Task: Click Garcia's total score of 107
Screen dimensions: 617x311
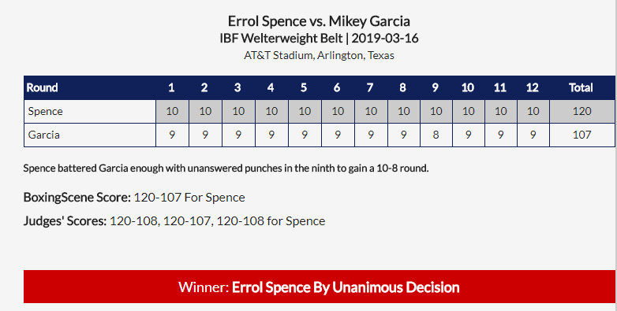Action: click(x=581, y=135)
